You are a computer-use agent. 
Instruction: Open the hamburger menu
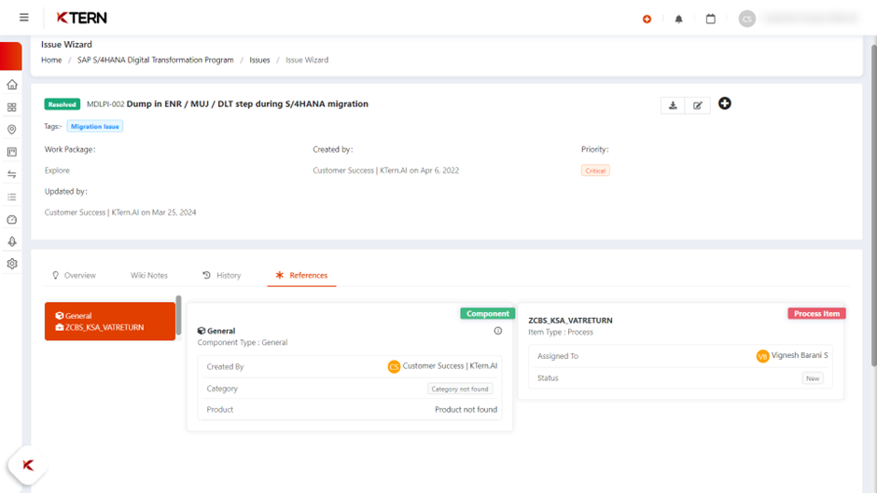pyautogui.click(x=24, y=18)
